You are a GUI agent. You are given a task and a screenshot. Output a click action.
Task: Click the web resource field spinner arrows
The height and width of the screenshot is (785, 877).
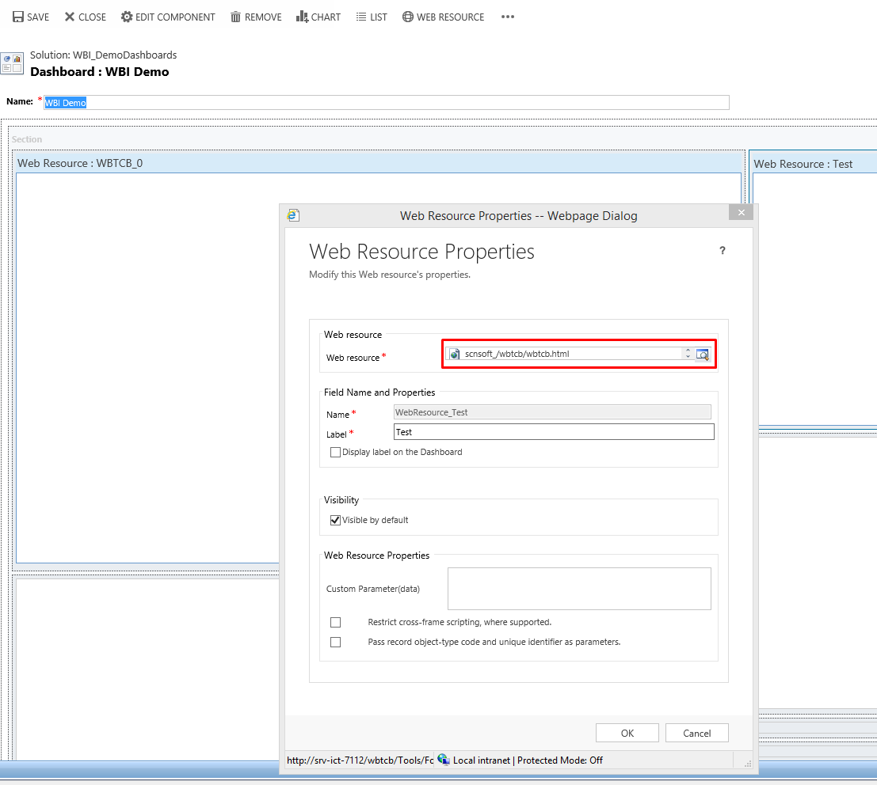688,354
